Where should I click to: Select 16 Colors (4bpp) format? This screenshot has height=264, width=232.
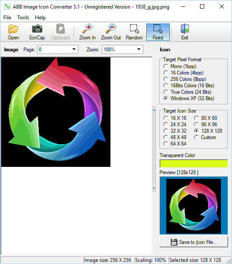click(x=183, y=73)
